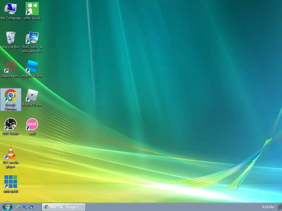Select the Roblox Player shortcut
Viewport: 282px width, 211px height.
point(32,98)
